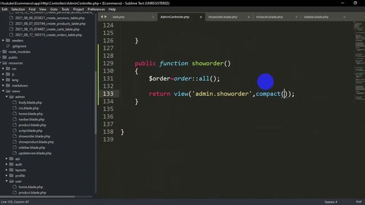Open the Goto menu
Viewport: 365px width, 205px height.
[54, 9]
